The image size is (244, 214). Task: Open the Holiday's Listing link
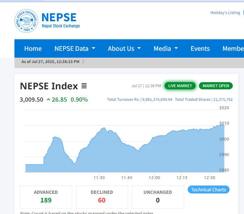click(x=225, y=13)
